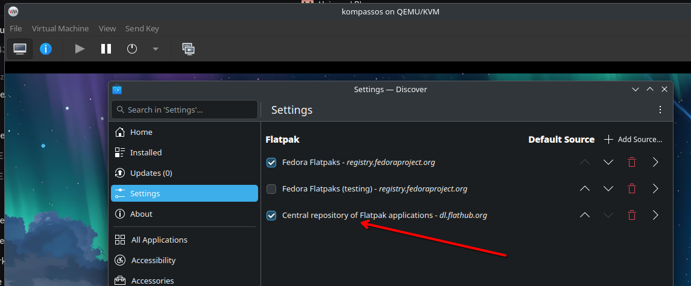691x286 pixels.
Task: Focus the Search in 'Settings' field
Action: click(x=185, y=110)
